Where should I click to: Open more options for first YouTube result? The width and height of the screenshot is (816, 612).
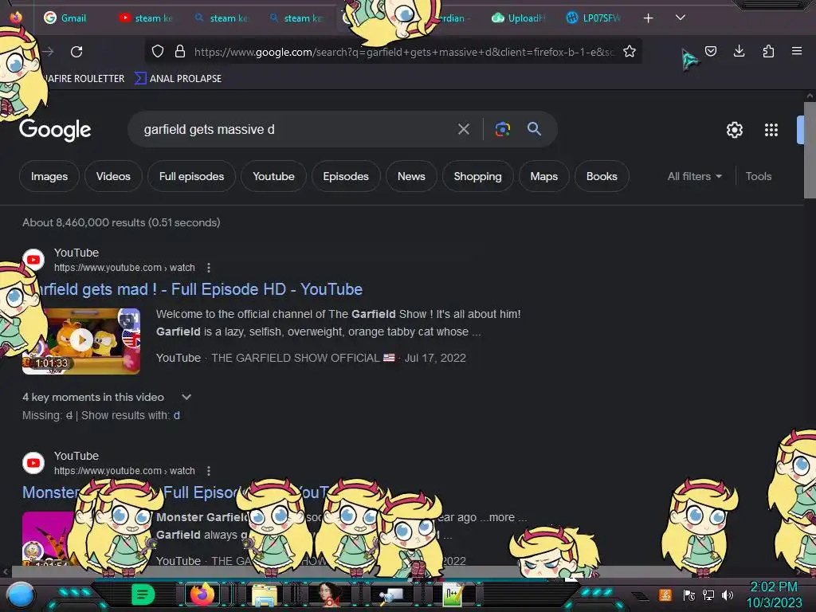coord(209,268)
